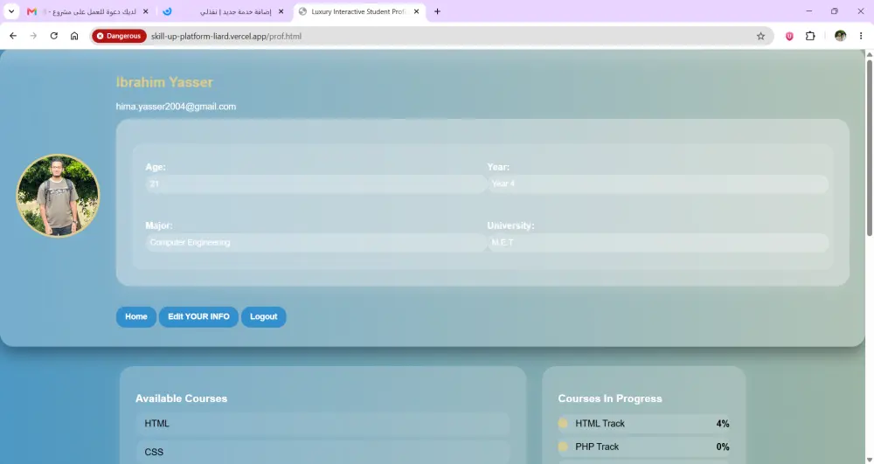This screenshot has height=464, width=874.
Task: Restore down the browser window
Action: coord(835,11)
